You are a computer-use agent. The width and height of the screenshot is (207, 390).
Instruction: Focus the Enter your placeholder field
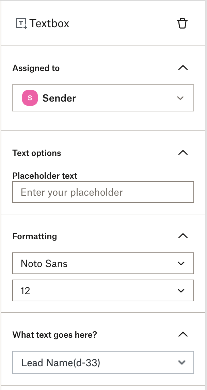coord(103,192)
